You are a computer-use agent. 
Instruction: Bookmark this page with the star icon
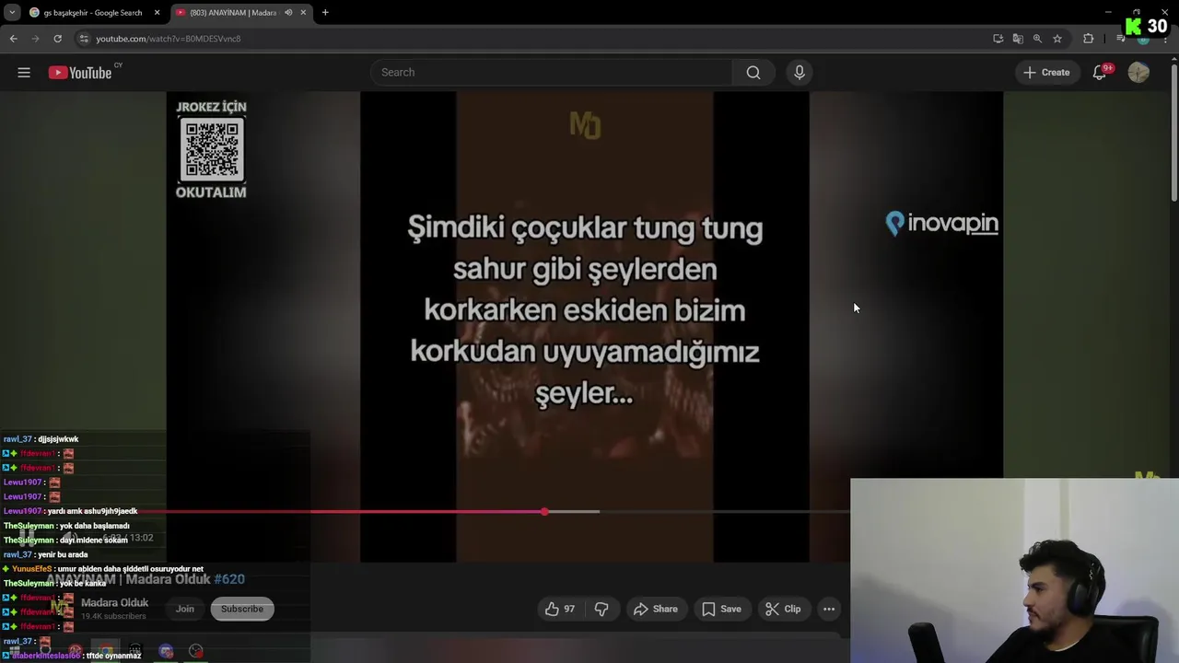point(1057,39)
